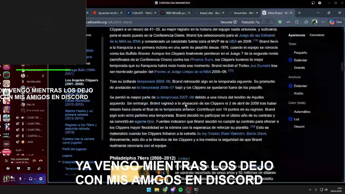Open a new browser tab

point(299,13)
